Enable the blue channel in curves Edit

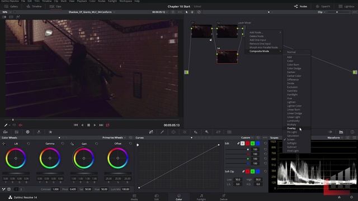point(258,143)
